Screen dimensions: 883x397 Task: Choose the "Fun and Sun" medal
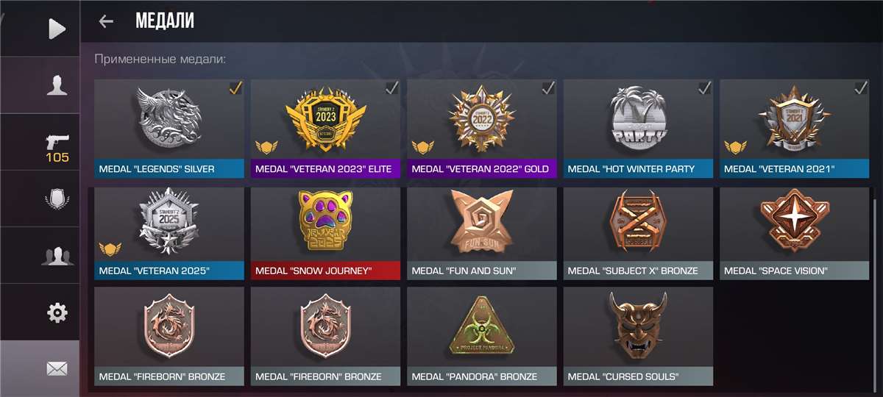pos(482,234)
